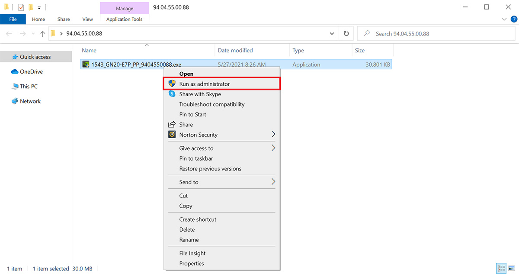
Task: Expand the Send to submenu
Action: pyautogui.click(x=273, y=182)
